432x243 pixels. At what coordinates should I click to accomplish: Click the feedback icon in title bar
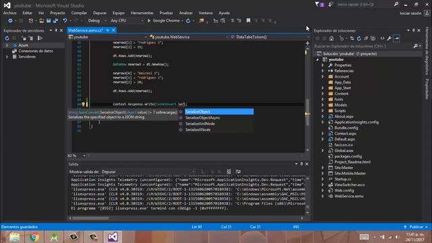tap(331, 5)
